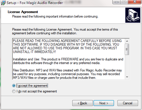Click the 'PLEASE READ THE FOLLOWING AGREEMENT' license paragraph
The image size is (142, 110).
pos(67,46)
